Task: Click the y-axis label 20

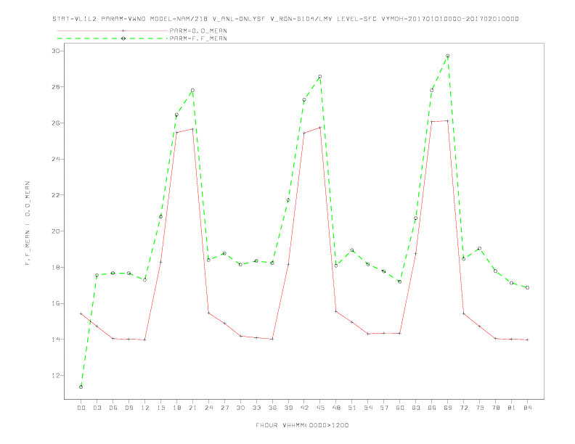Action: (x=56, y=231)
